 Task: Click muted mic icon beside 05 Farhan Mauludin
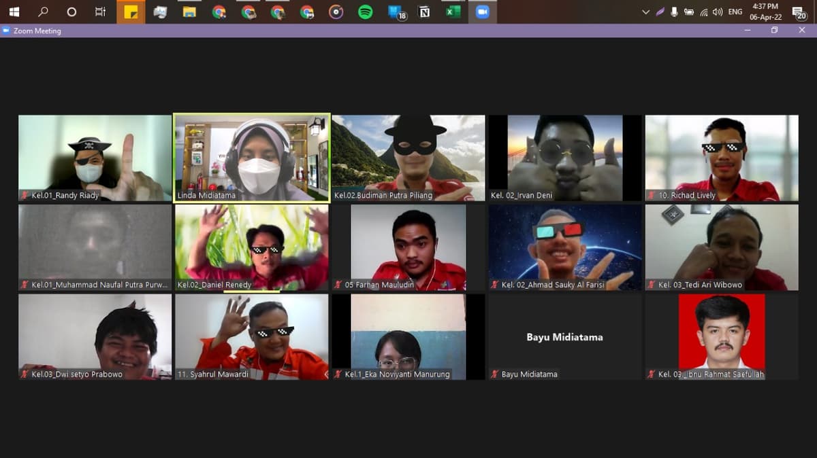[x=338, y=285]
